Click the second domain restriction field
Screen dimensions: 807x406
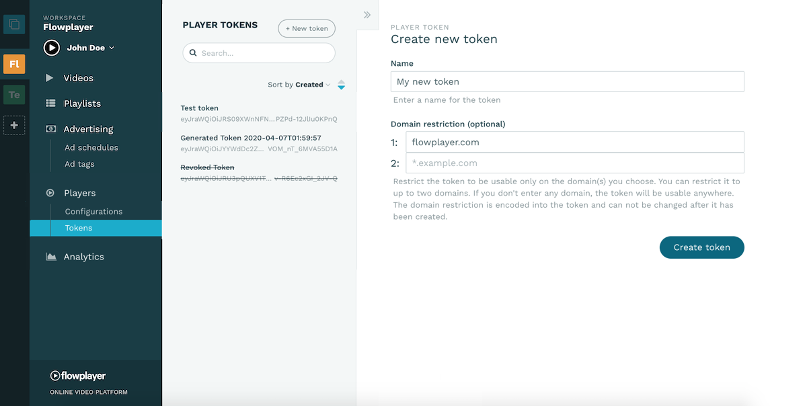[575, 163]
